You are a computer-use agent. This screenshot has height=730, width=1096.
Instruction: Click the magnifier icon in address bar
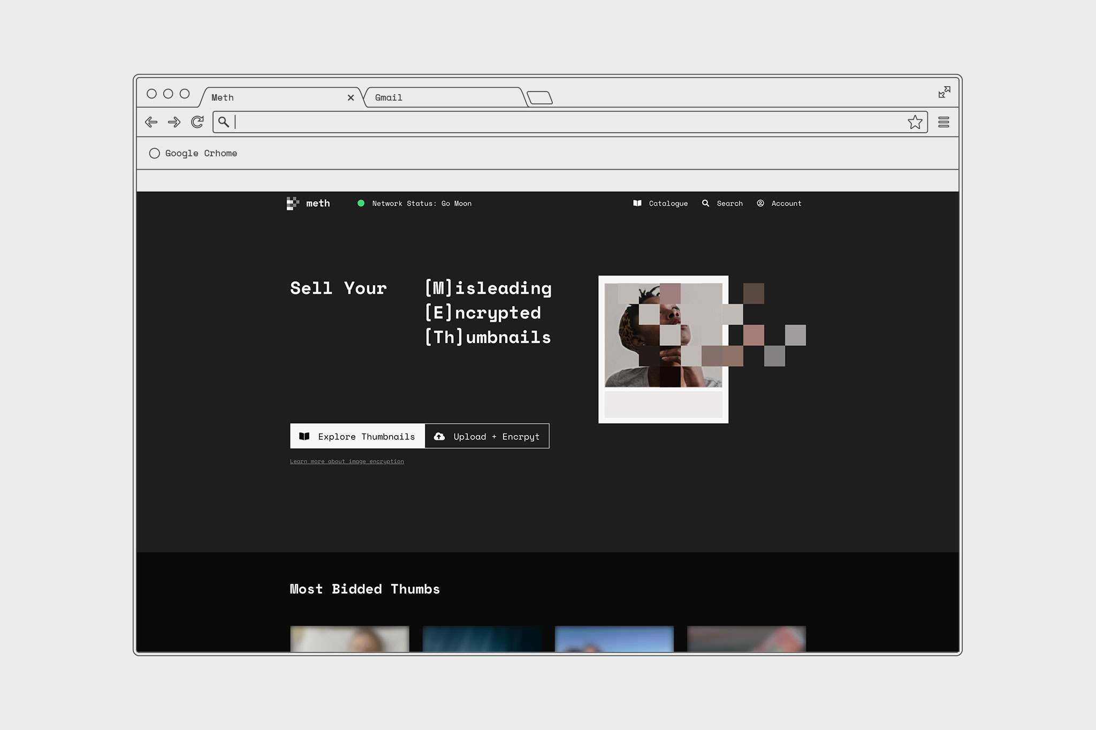pyautogui.click(x=224, y=122)
